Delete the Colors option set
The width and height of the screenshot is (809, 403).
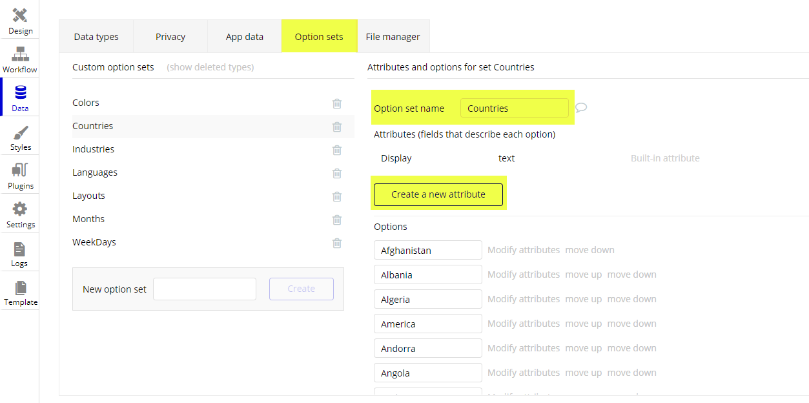(x=336, y=103)
